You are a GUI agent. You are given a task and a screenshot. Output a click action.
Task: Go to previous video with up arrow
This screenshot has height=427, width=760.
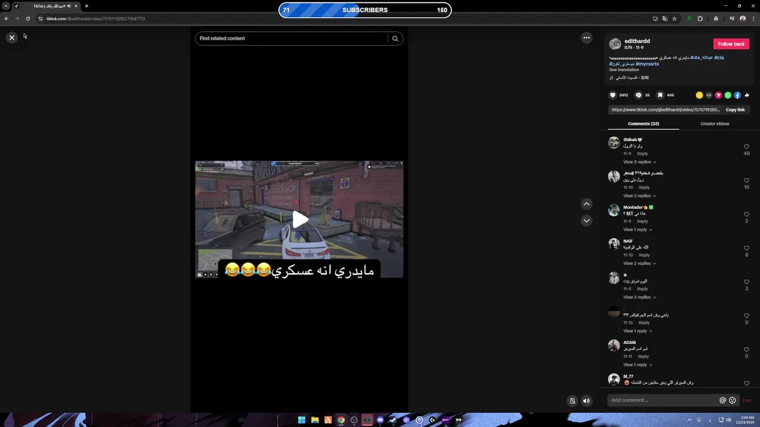coord(587,204)
